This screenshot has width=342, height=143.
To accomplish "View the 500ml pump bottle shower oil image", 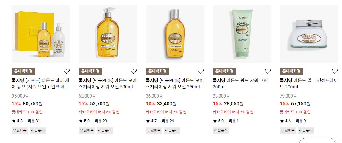I will (108, 34).
